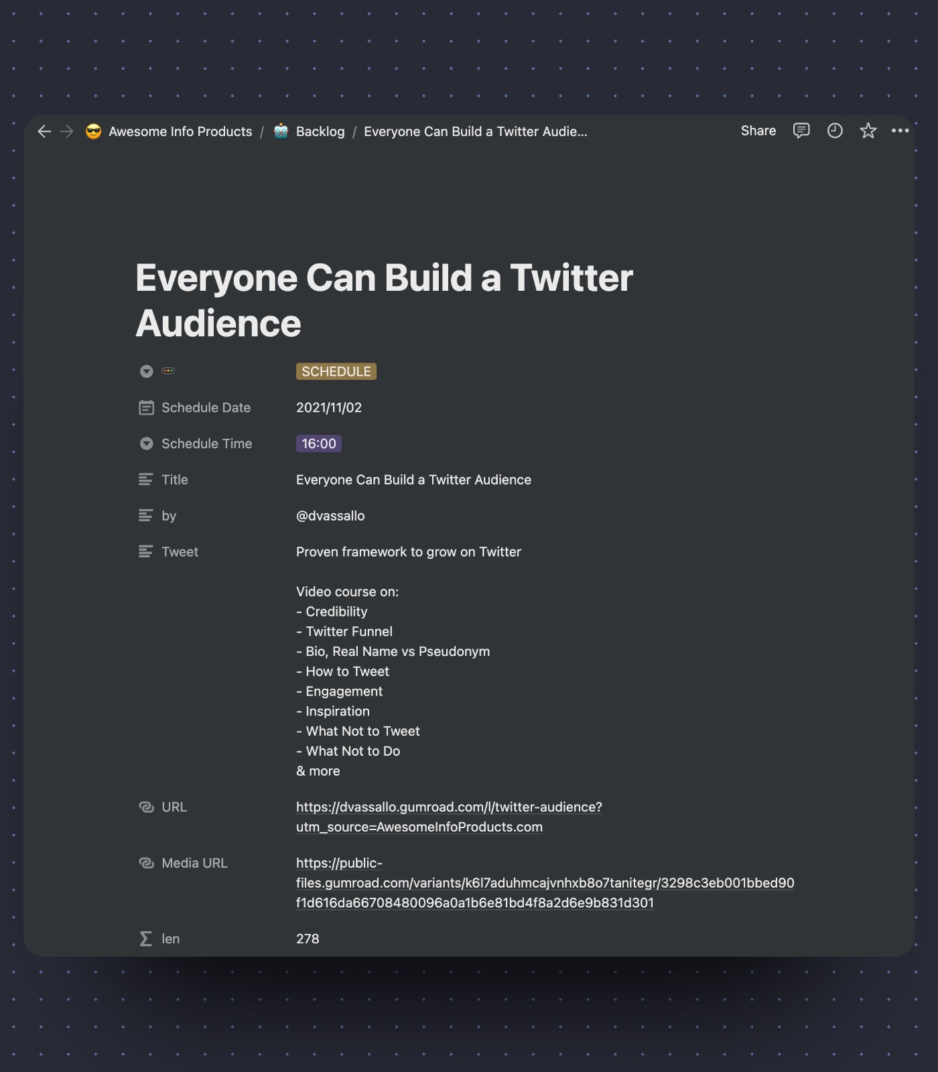Open the SCHEDULE status tag dropdown
The width and height of the screenshot is (938, 1072).
tap(336, 371)
